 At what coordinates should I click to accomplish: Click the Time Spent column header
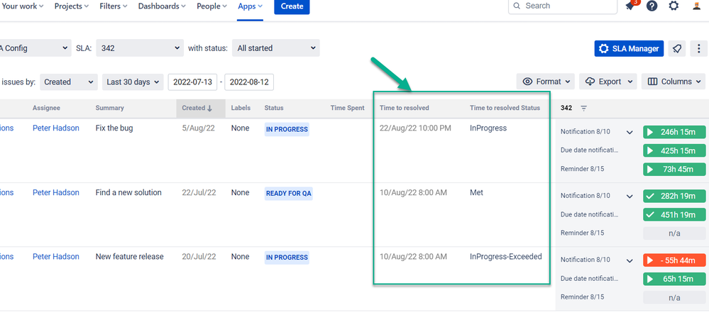click(x=347, y=108)
